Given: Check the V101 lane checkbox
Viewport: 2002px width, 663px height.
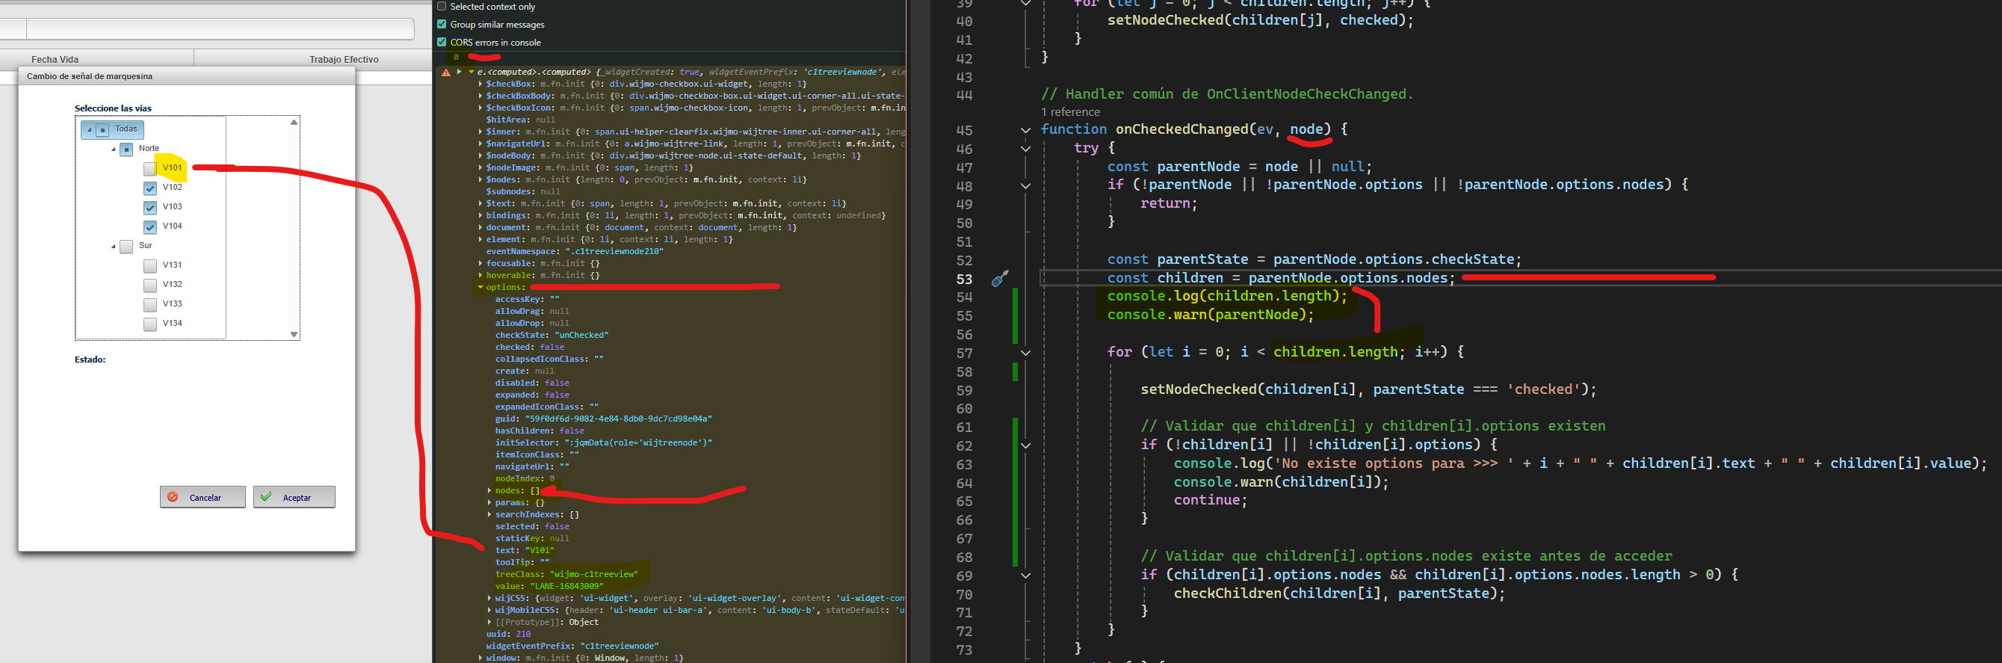Looking at the screenshot, I should (x=150, y=169).
